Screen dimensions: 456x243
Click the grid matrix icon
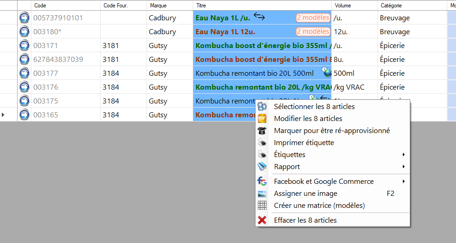(262, 205)
